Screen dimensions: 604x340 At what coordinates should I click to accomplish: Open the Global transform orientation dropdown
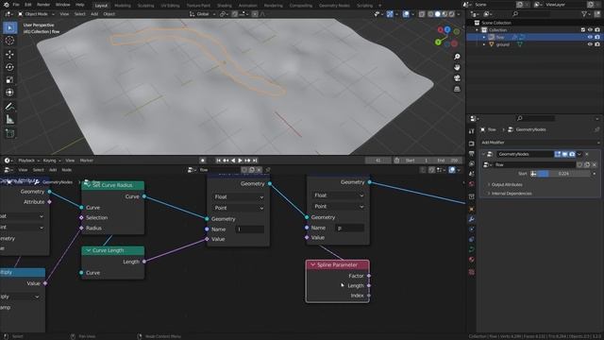203,14
